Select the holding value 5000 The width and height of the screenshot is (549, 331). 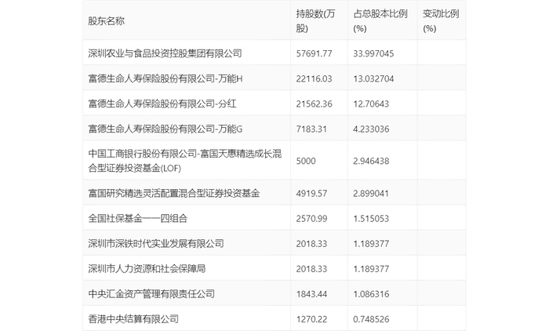[x=306, y=161]
